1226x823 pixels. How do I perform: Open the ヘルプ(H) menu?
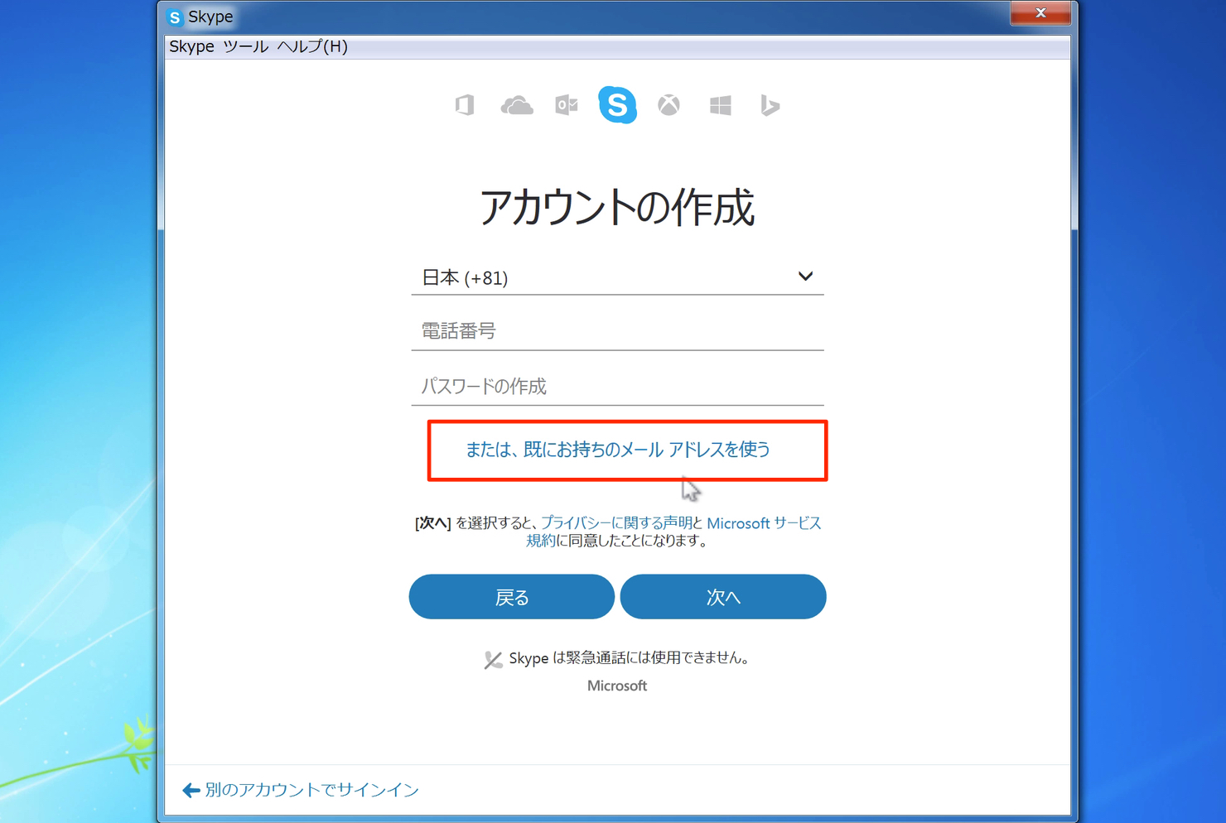312,46
